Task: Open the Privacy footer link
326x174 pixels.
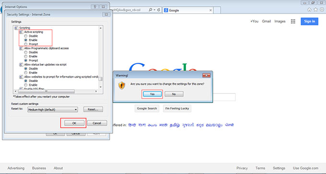Action: tap(242, 168)
